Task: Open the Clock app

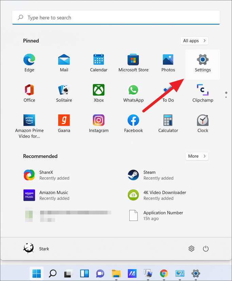Action: click(x=203, y=123)
